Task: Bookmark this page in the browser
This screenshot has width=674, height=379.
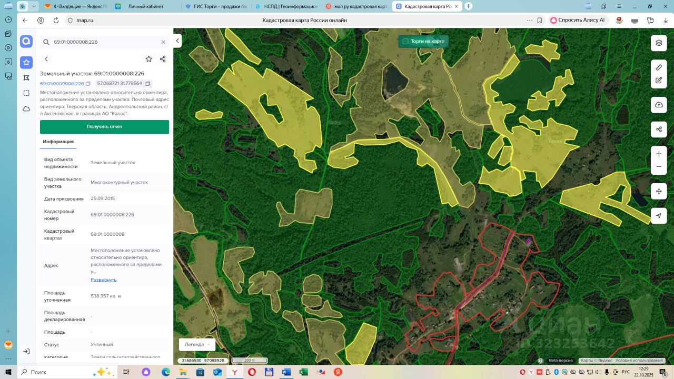Action: point(540,20)
